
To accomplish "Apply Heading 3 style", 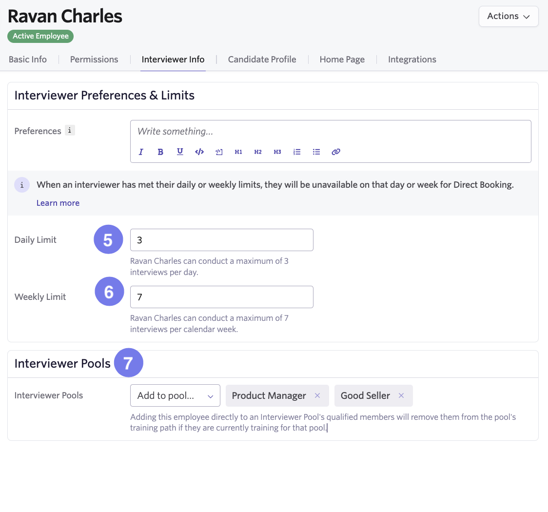I will pyautogui.click(x=277, y=152).
